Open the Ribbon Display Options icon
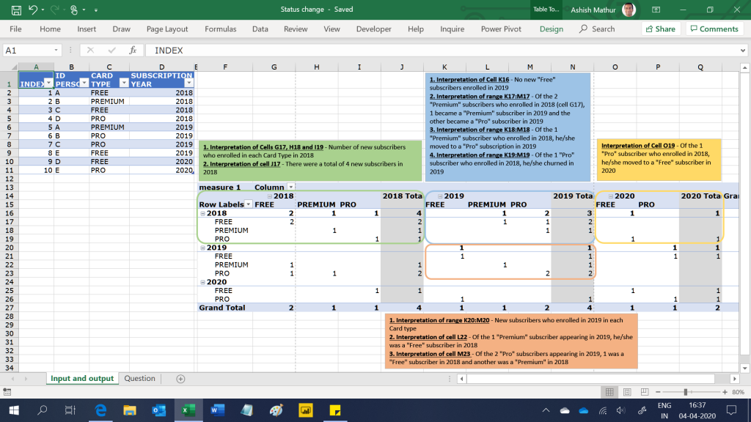The width and height of the screenshot is (751, 422). click(656, 10)
